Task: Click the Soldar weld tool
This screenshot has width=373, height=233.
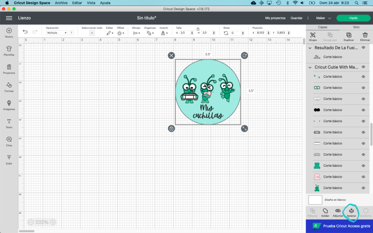Action: (x=325, y=212)
